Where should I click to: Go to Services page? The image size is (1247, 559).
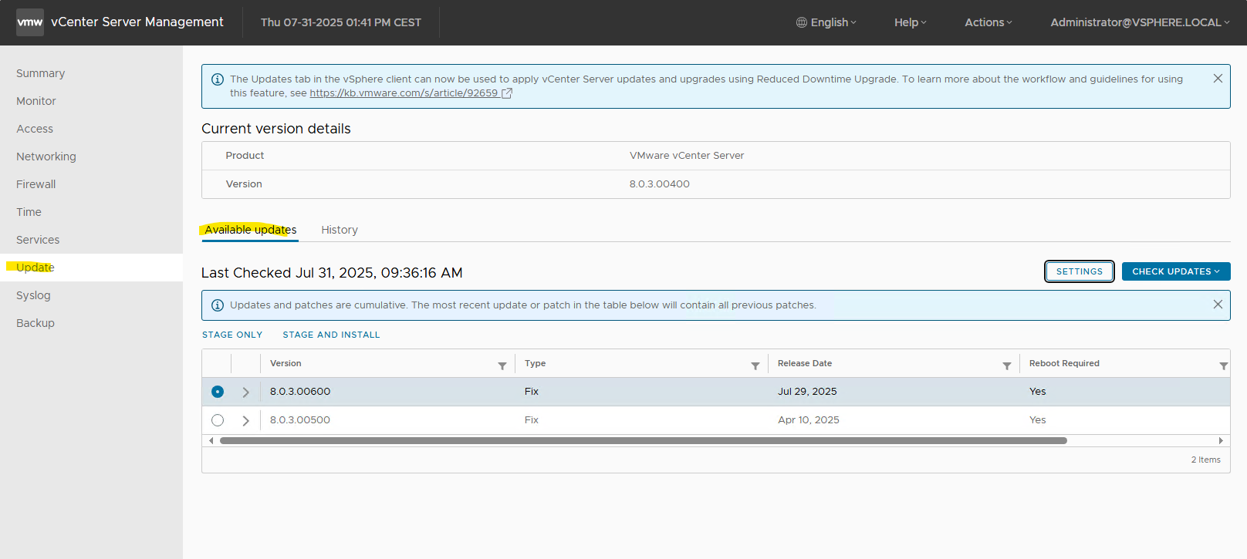pyautogui.click(x=38, y=240)
